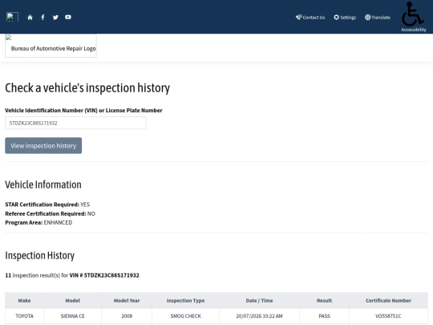This screenshot has width=433, height=325.
Task: Click the VIN # 5TDZK23C88S171932 text
Action: click(104, 275)
